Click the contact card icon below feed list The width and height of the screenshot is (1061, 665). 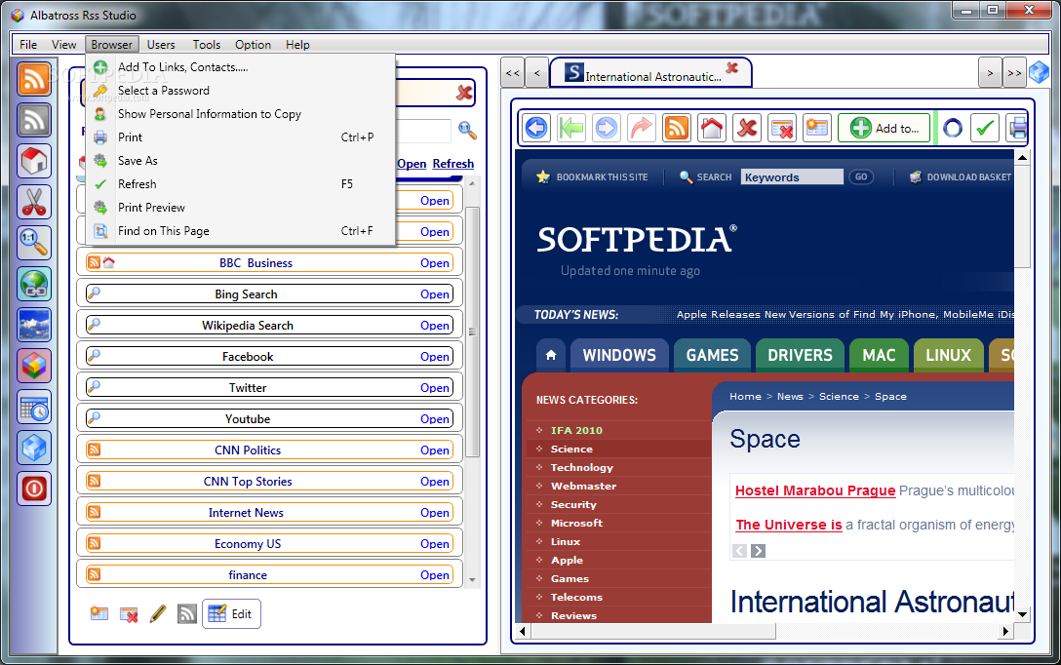(99, 613)
